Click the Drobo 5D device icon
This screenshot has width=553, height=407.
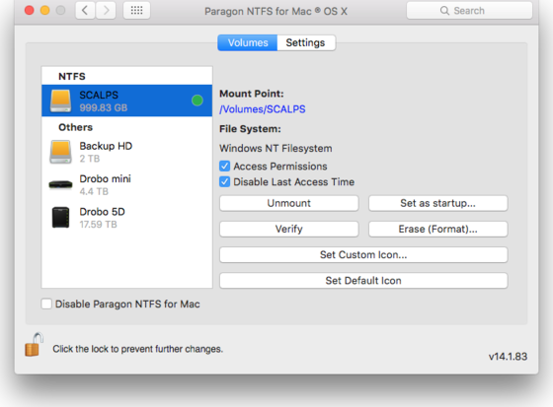tap(60, 217)
